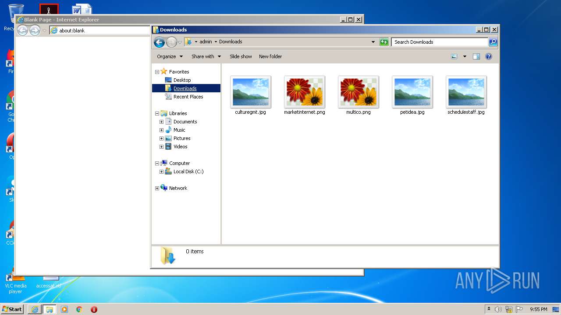
Task: Collapse the Computer tree group
Action: click(157, 163)
